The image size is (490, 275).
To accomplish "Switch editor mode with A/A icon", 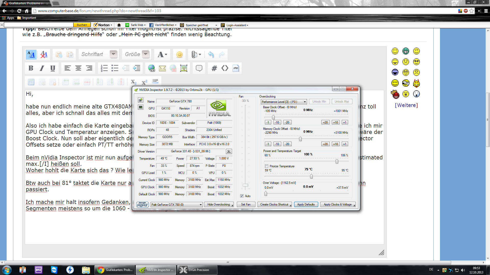I will point(31,54).
